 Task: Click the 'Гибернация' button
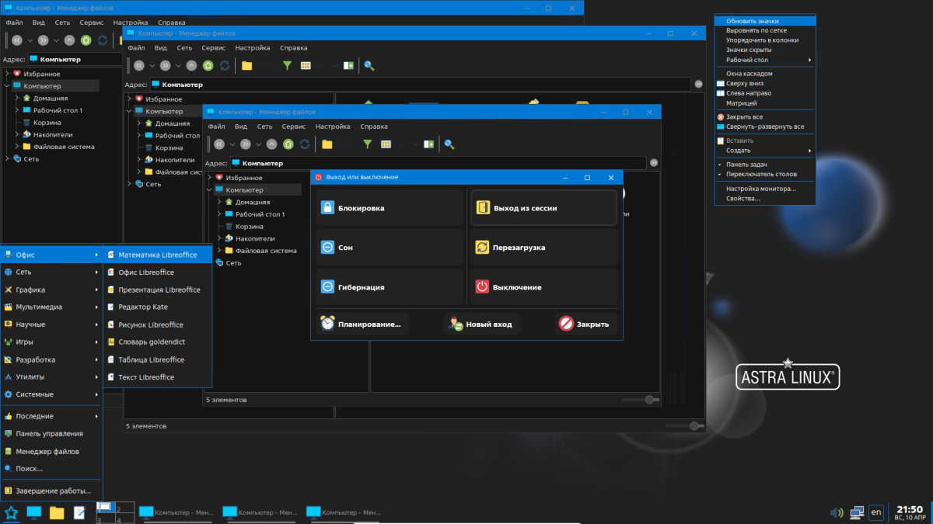(x=390, y=287)
